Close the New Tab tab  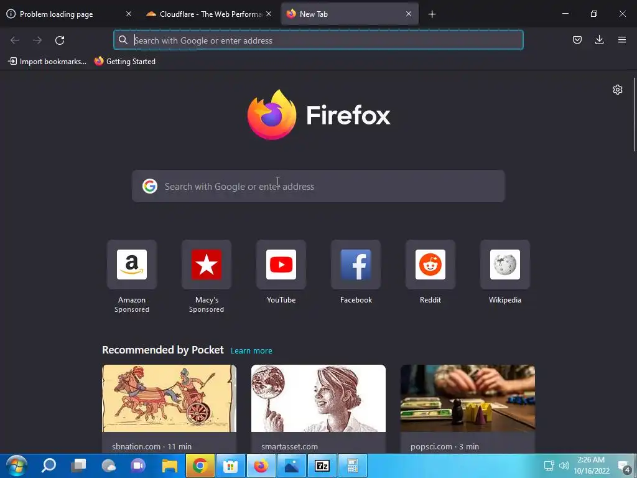pyautogui.click(x=408, y=14)
